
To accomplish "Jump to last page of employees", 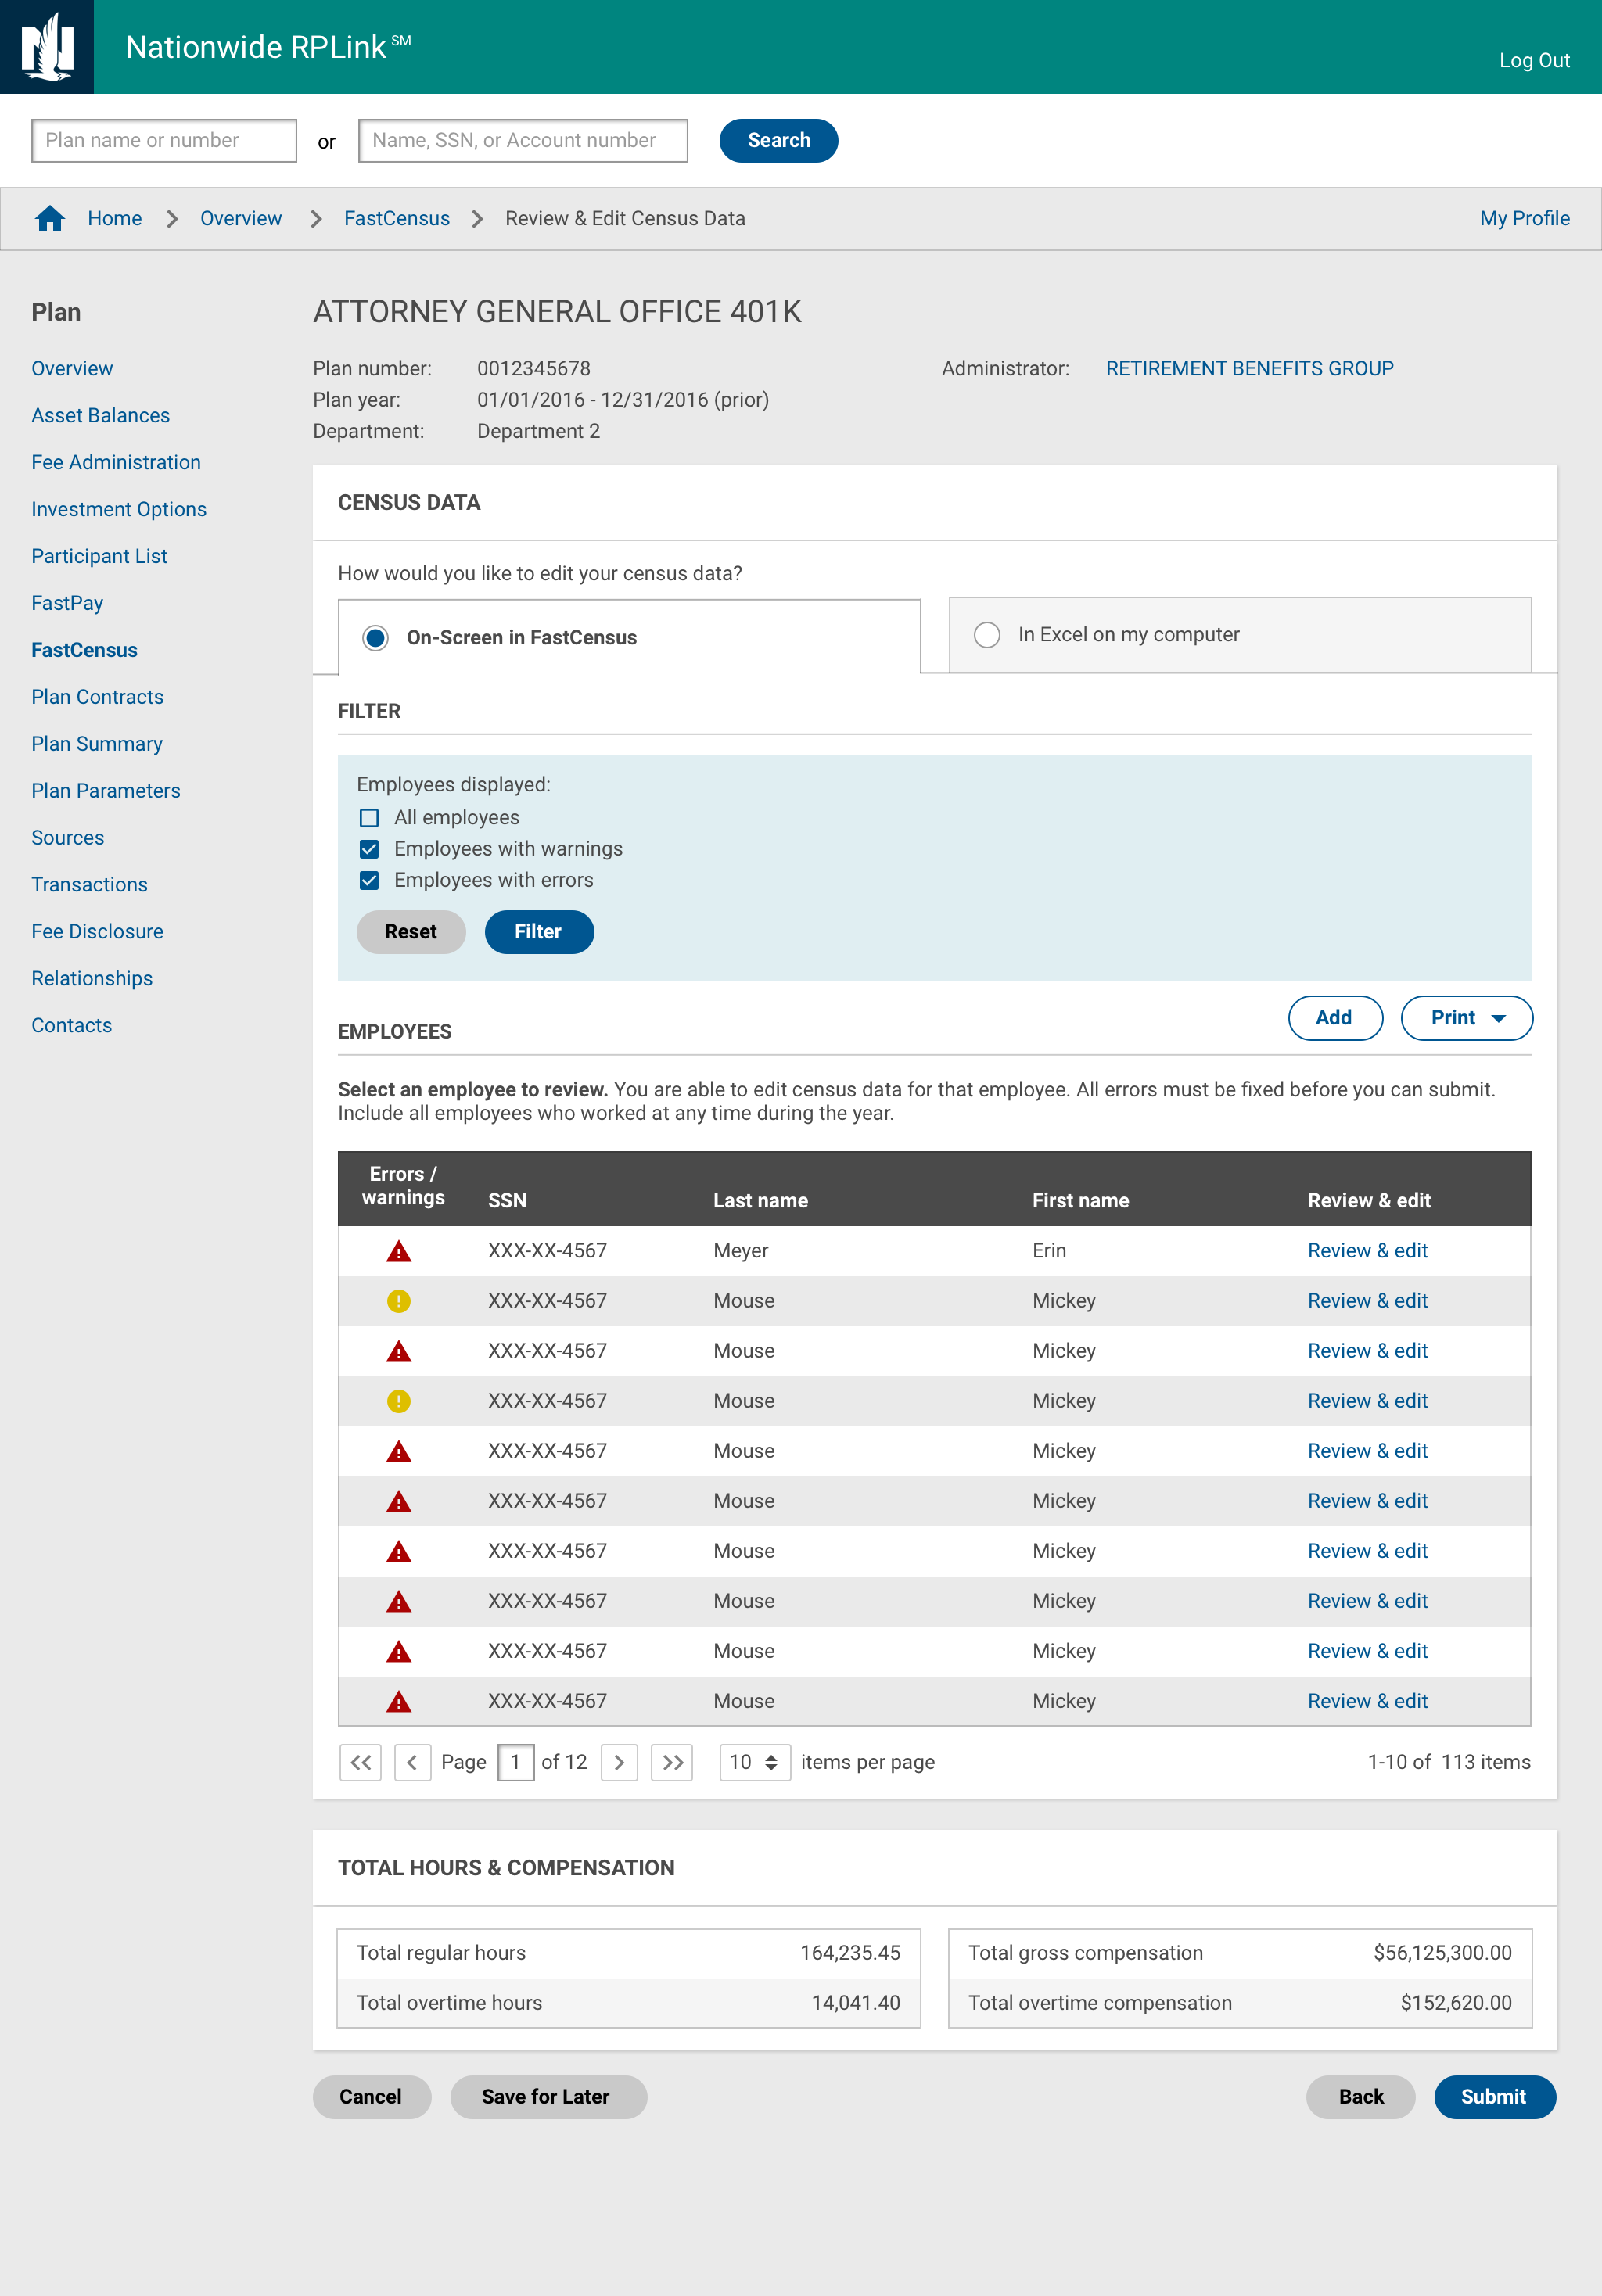I will click(672, 1762).
